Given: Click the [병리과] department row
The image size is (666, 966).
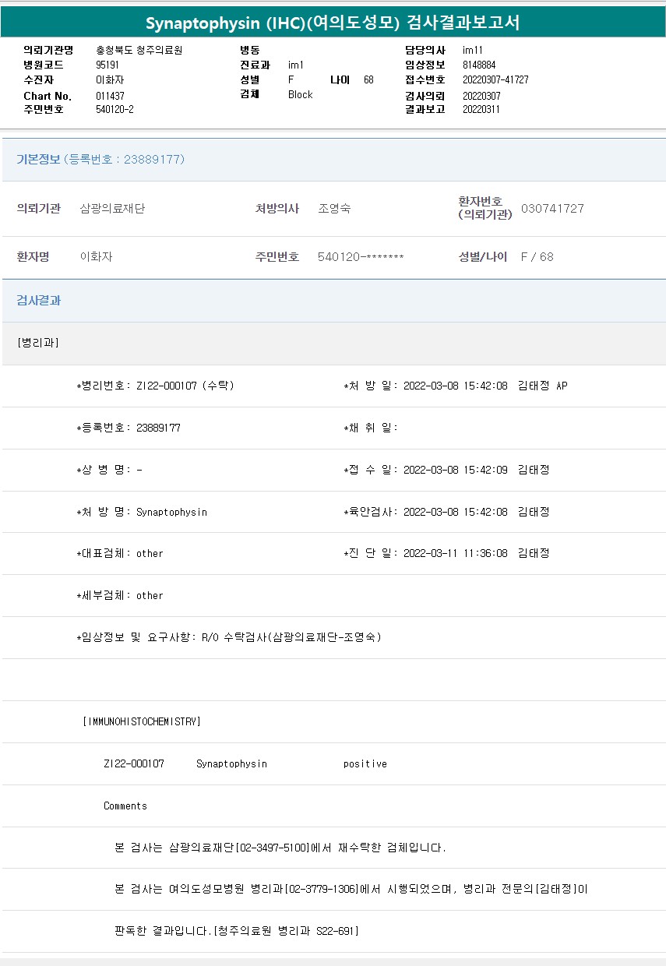Looking at the screenshot, I should [37, 343].
